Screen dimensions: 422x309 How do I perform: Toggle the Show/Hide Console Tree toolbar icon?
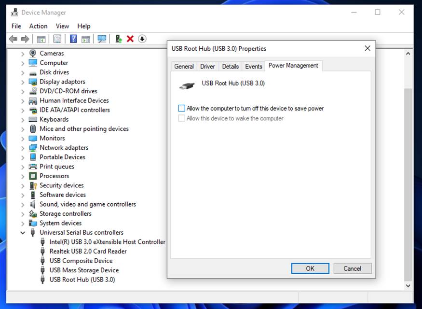(41, 39)
